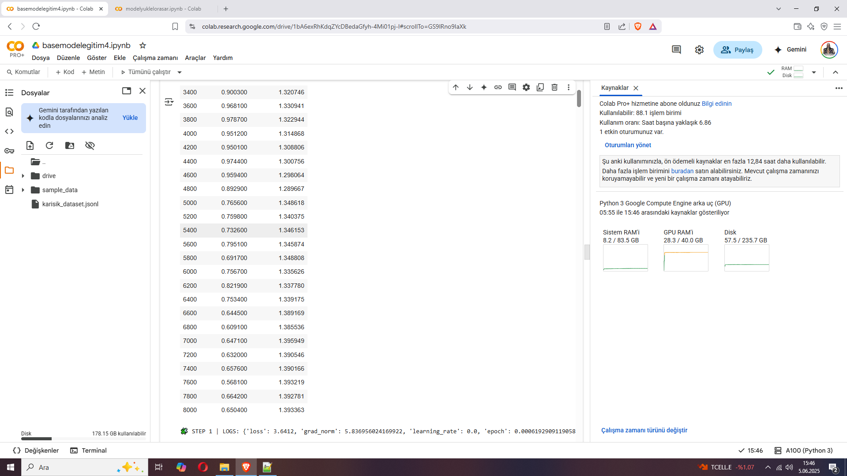Screen dimensions: 847x476
Task: Expand the sample_data folder
Action: tap(23, 190)
